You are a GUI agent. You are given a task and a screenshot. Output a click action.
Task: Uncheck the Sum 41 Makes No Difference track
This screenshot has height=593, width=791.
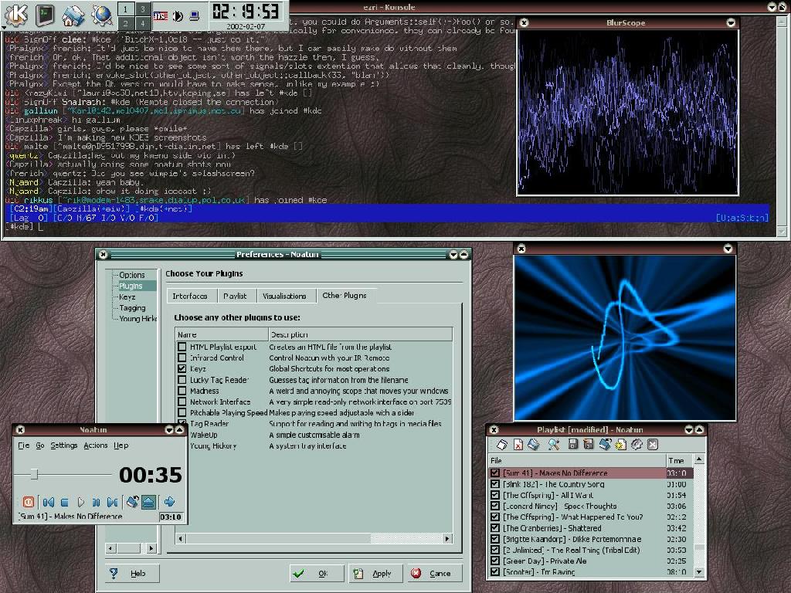pyautogui.click(x=495, y=473)
